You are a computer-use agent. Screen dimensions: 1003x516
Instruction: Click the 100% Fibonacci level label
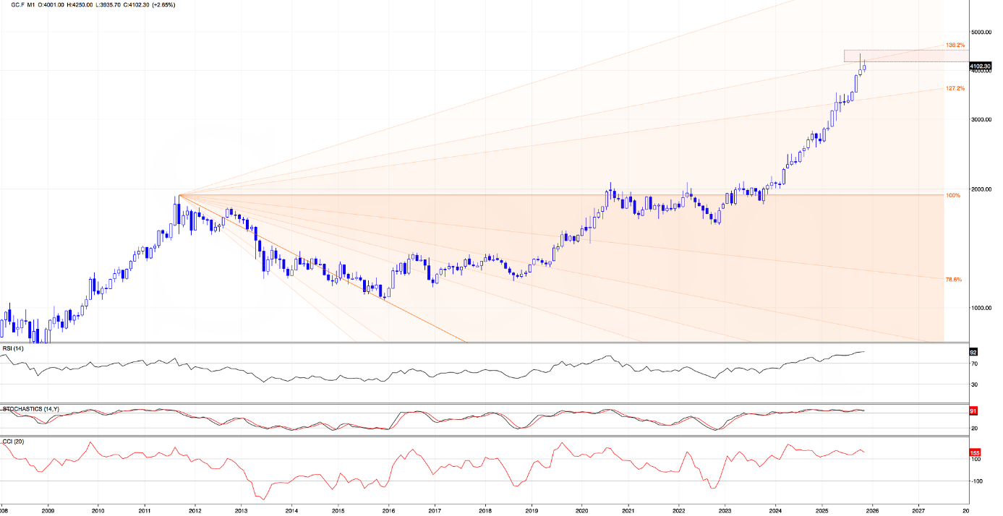pos(953,195)
